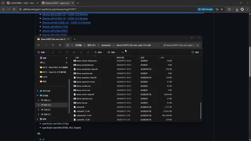Screen dimensions: 251x141
Task: Click the PC icon in Explorer breadcrumb
Action: 67,45
